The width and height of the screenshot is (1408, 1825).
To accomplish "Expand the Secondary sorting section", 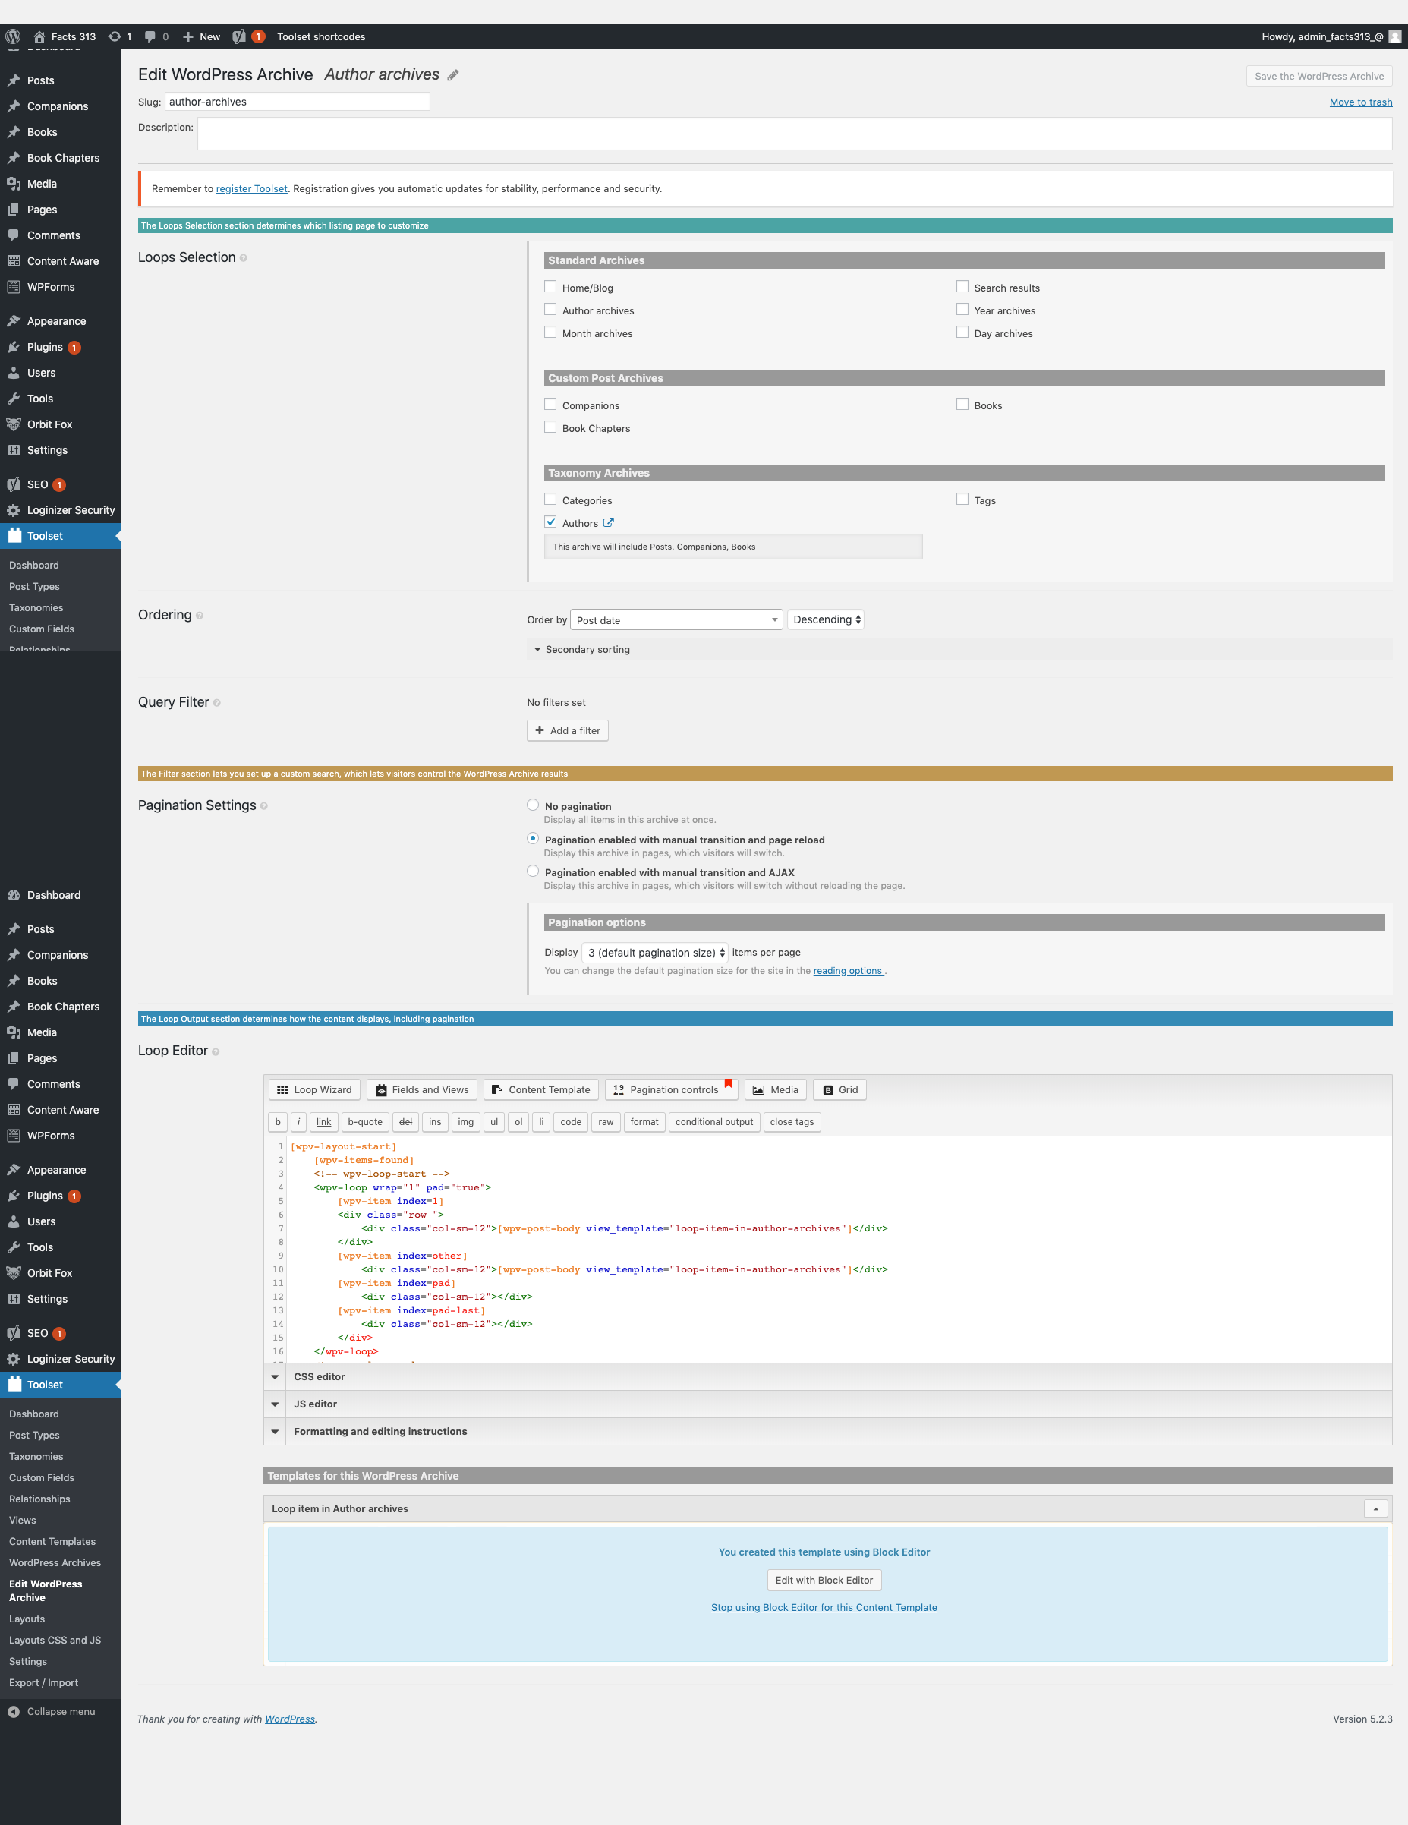I will click(x=959, y=649).
